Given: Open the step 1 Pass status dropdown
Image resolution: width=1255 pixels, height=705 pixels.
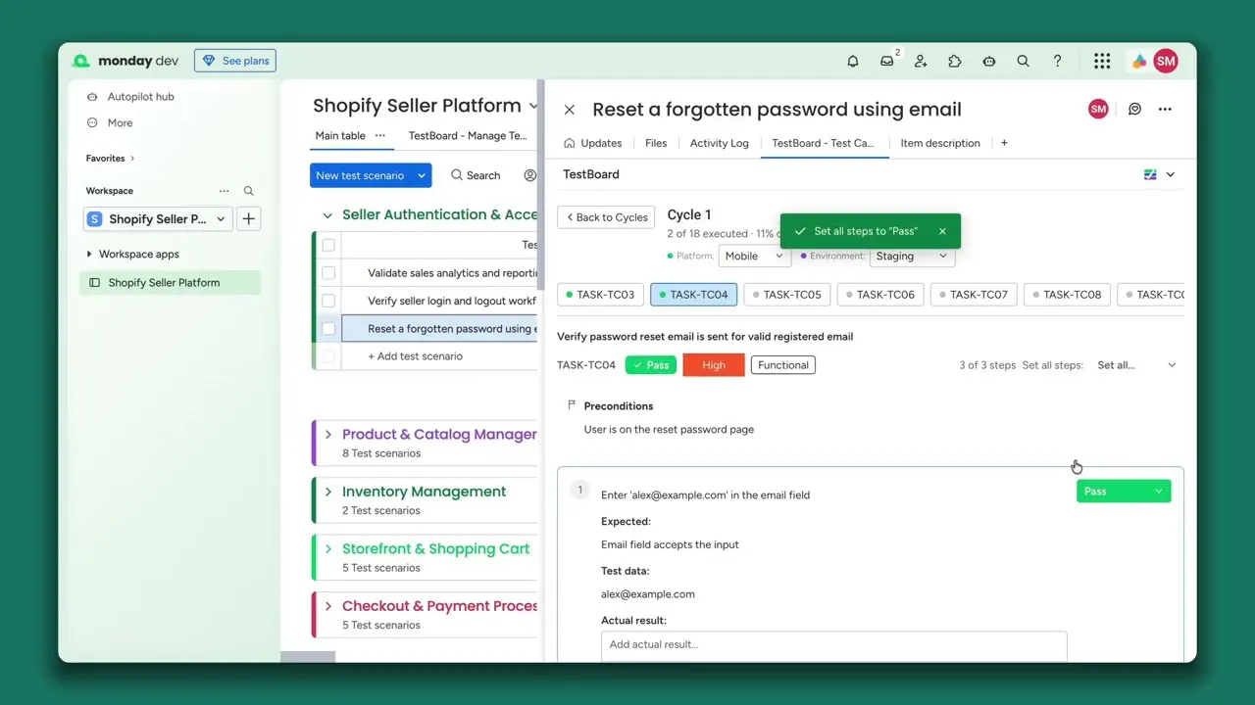Looking at the screenshot, I should tap(1124, 492).
